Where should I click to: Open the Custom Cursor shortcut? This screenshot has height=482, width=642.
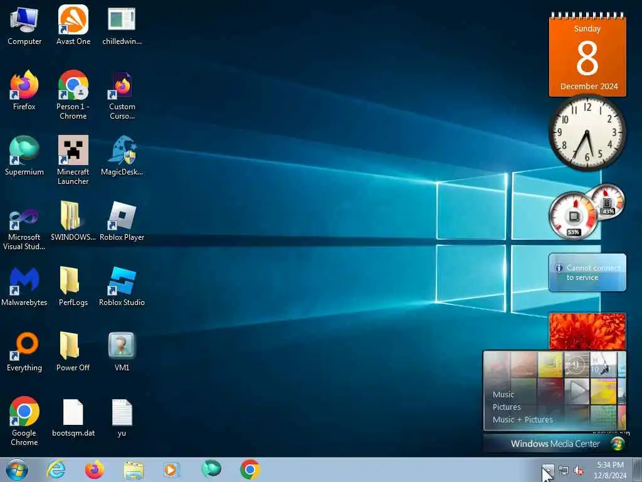(122, 95)
